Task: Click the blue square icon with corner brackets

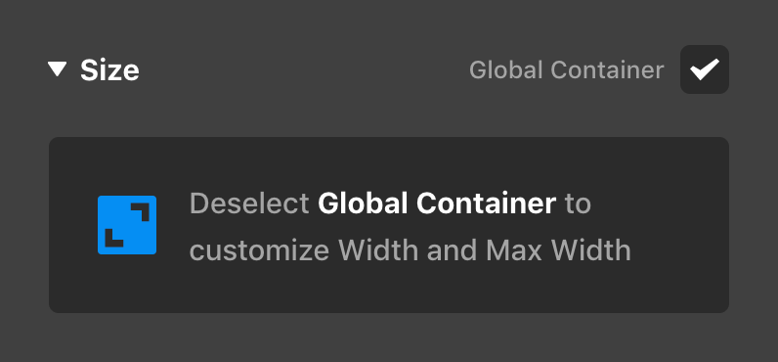Action: point(127,225)
